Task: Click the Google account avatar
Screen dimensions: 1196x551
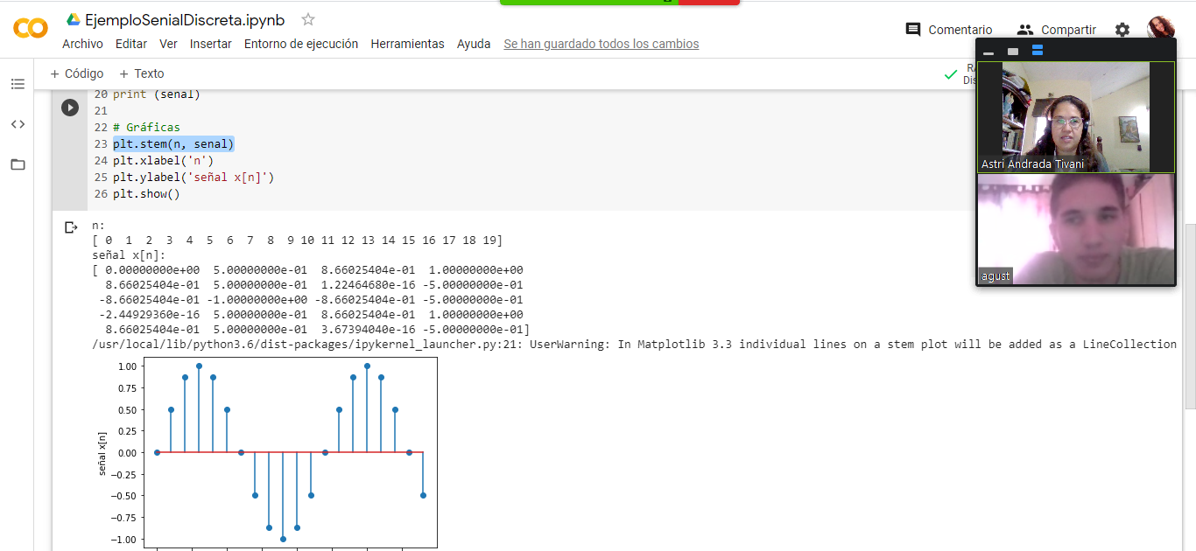Action: [1160, 27]
